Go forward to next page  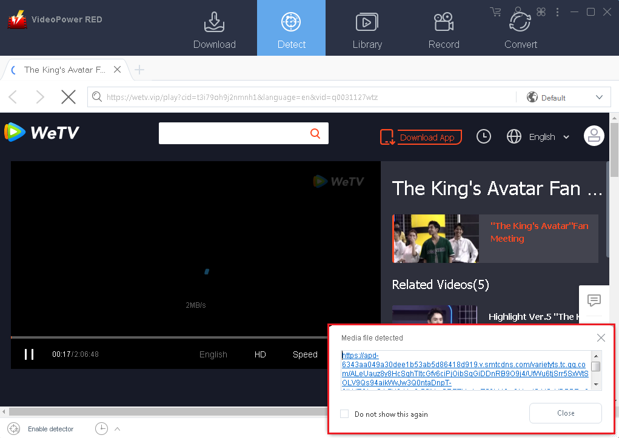click(40, 97)
